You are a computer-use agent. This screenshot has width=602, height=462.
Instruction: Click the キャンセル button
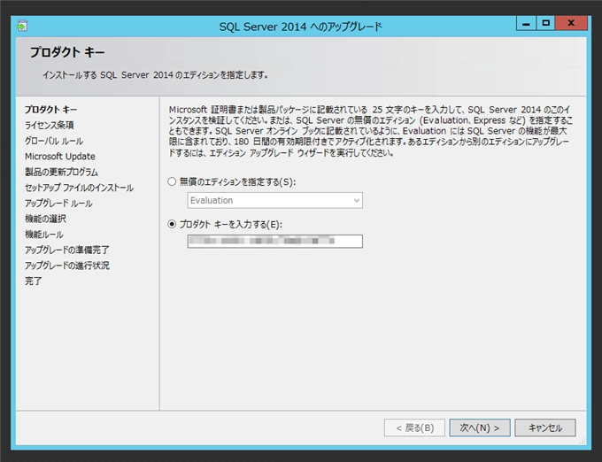coord(545,427)
